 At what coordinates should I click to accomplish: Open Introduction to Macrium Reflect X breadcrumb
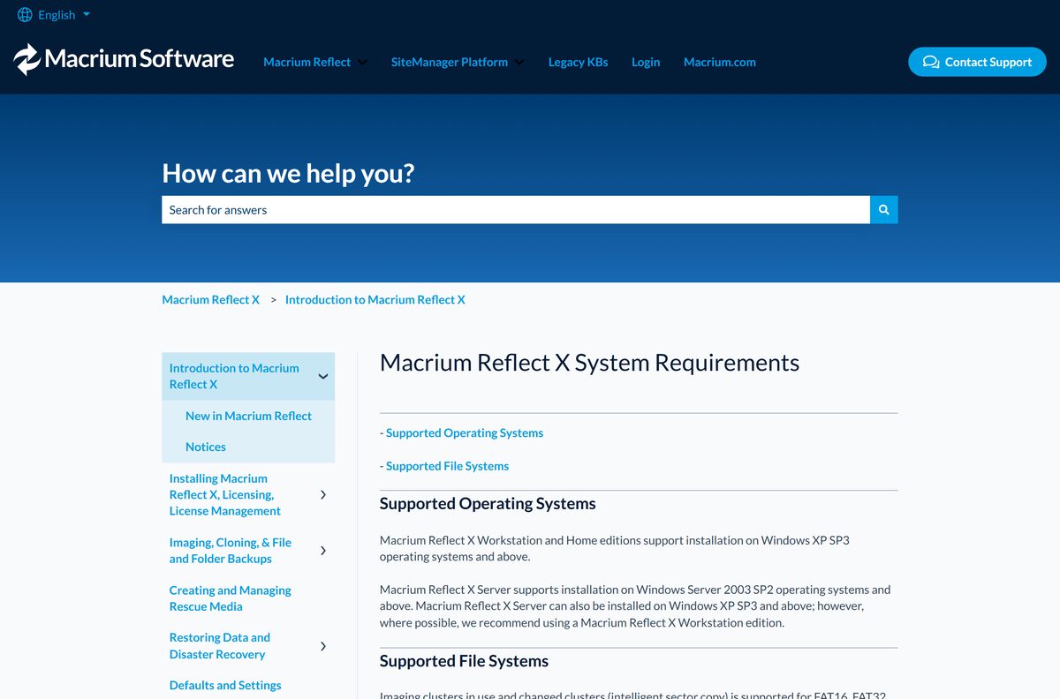click(x=375, y=300)
